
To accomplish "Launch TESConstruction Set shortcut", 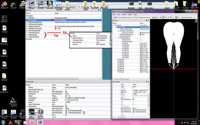I will (13, 102).
